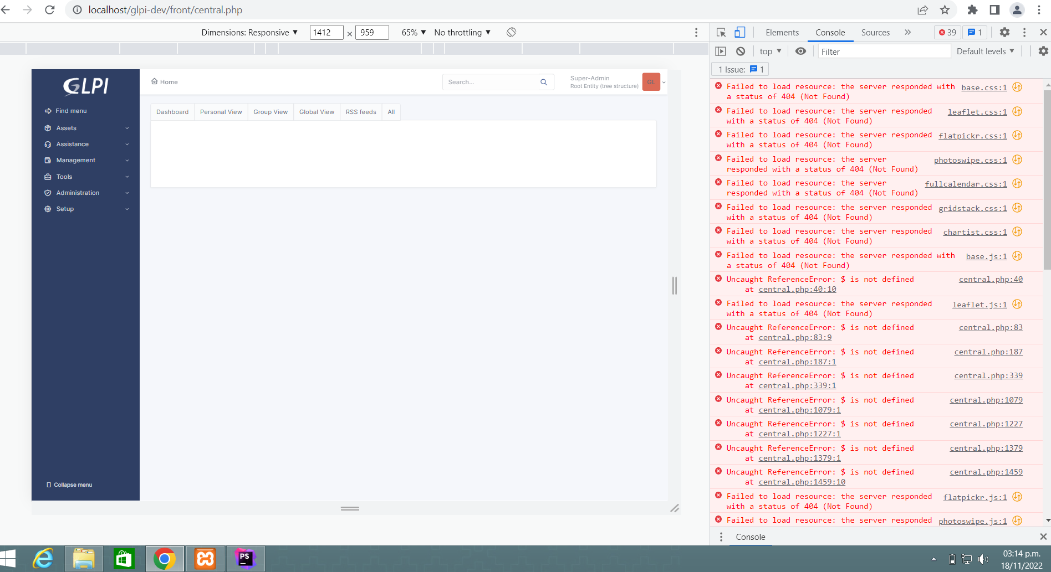The height and width of the screenshot is (572, 1051).
Task: Open the Default levels dropdown
Action: pyautogui.click(x=985, y=51)
